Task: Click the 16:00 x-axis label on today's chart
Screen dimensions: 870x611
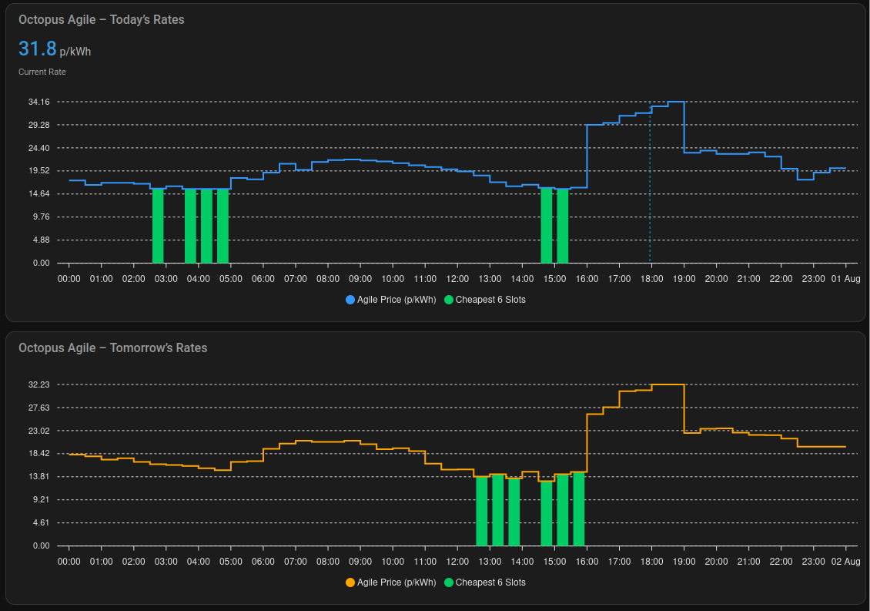Action: tap(587, 278)
